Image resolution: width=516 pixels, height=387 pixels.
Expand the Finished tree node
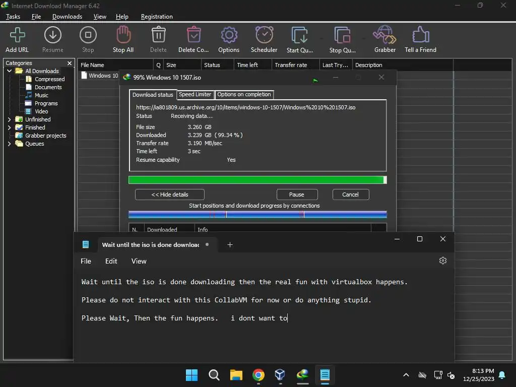9,127
